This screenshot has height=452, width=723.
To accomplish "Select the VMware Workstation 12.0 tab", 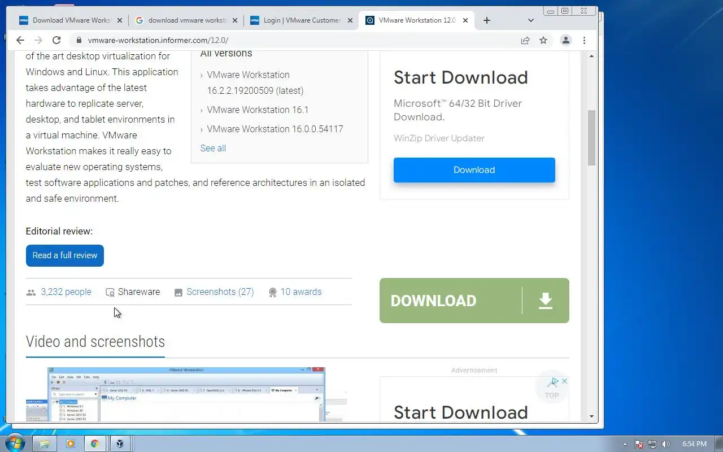I will (417, 20).
